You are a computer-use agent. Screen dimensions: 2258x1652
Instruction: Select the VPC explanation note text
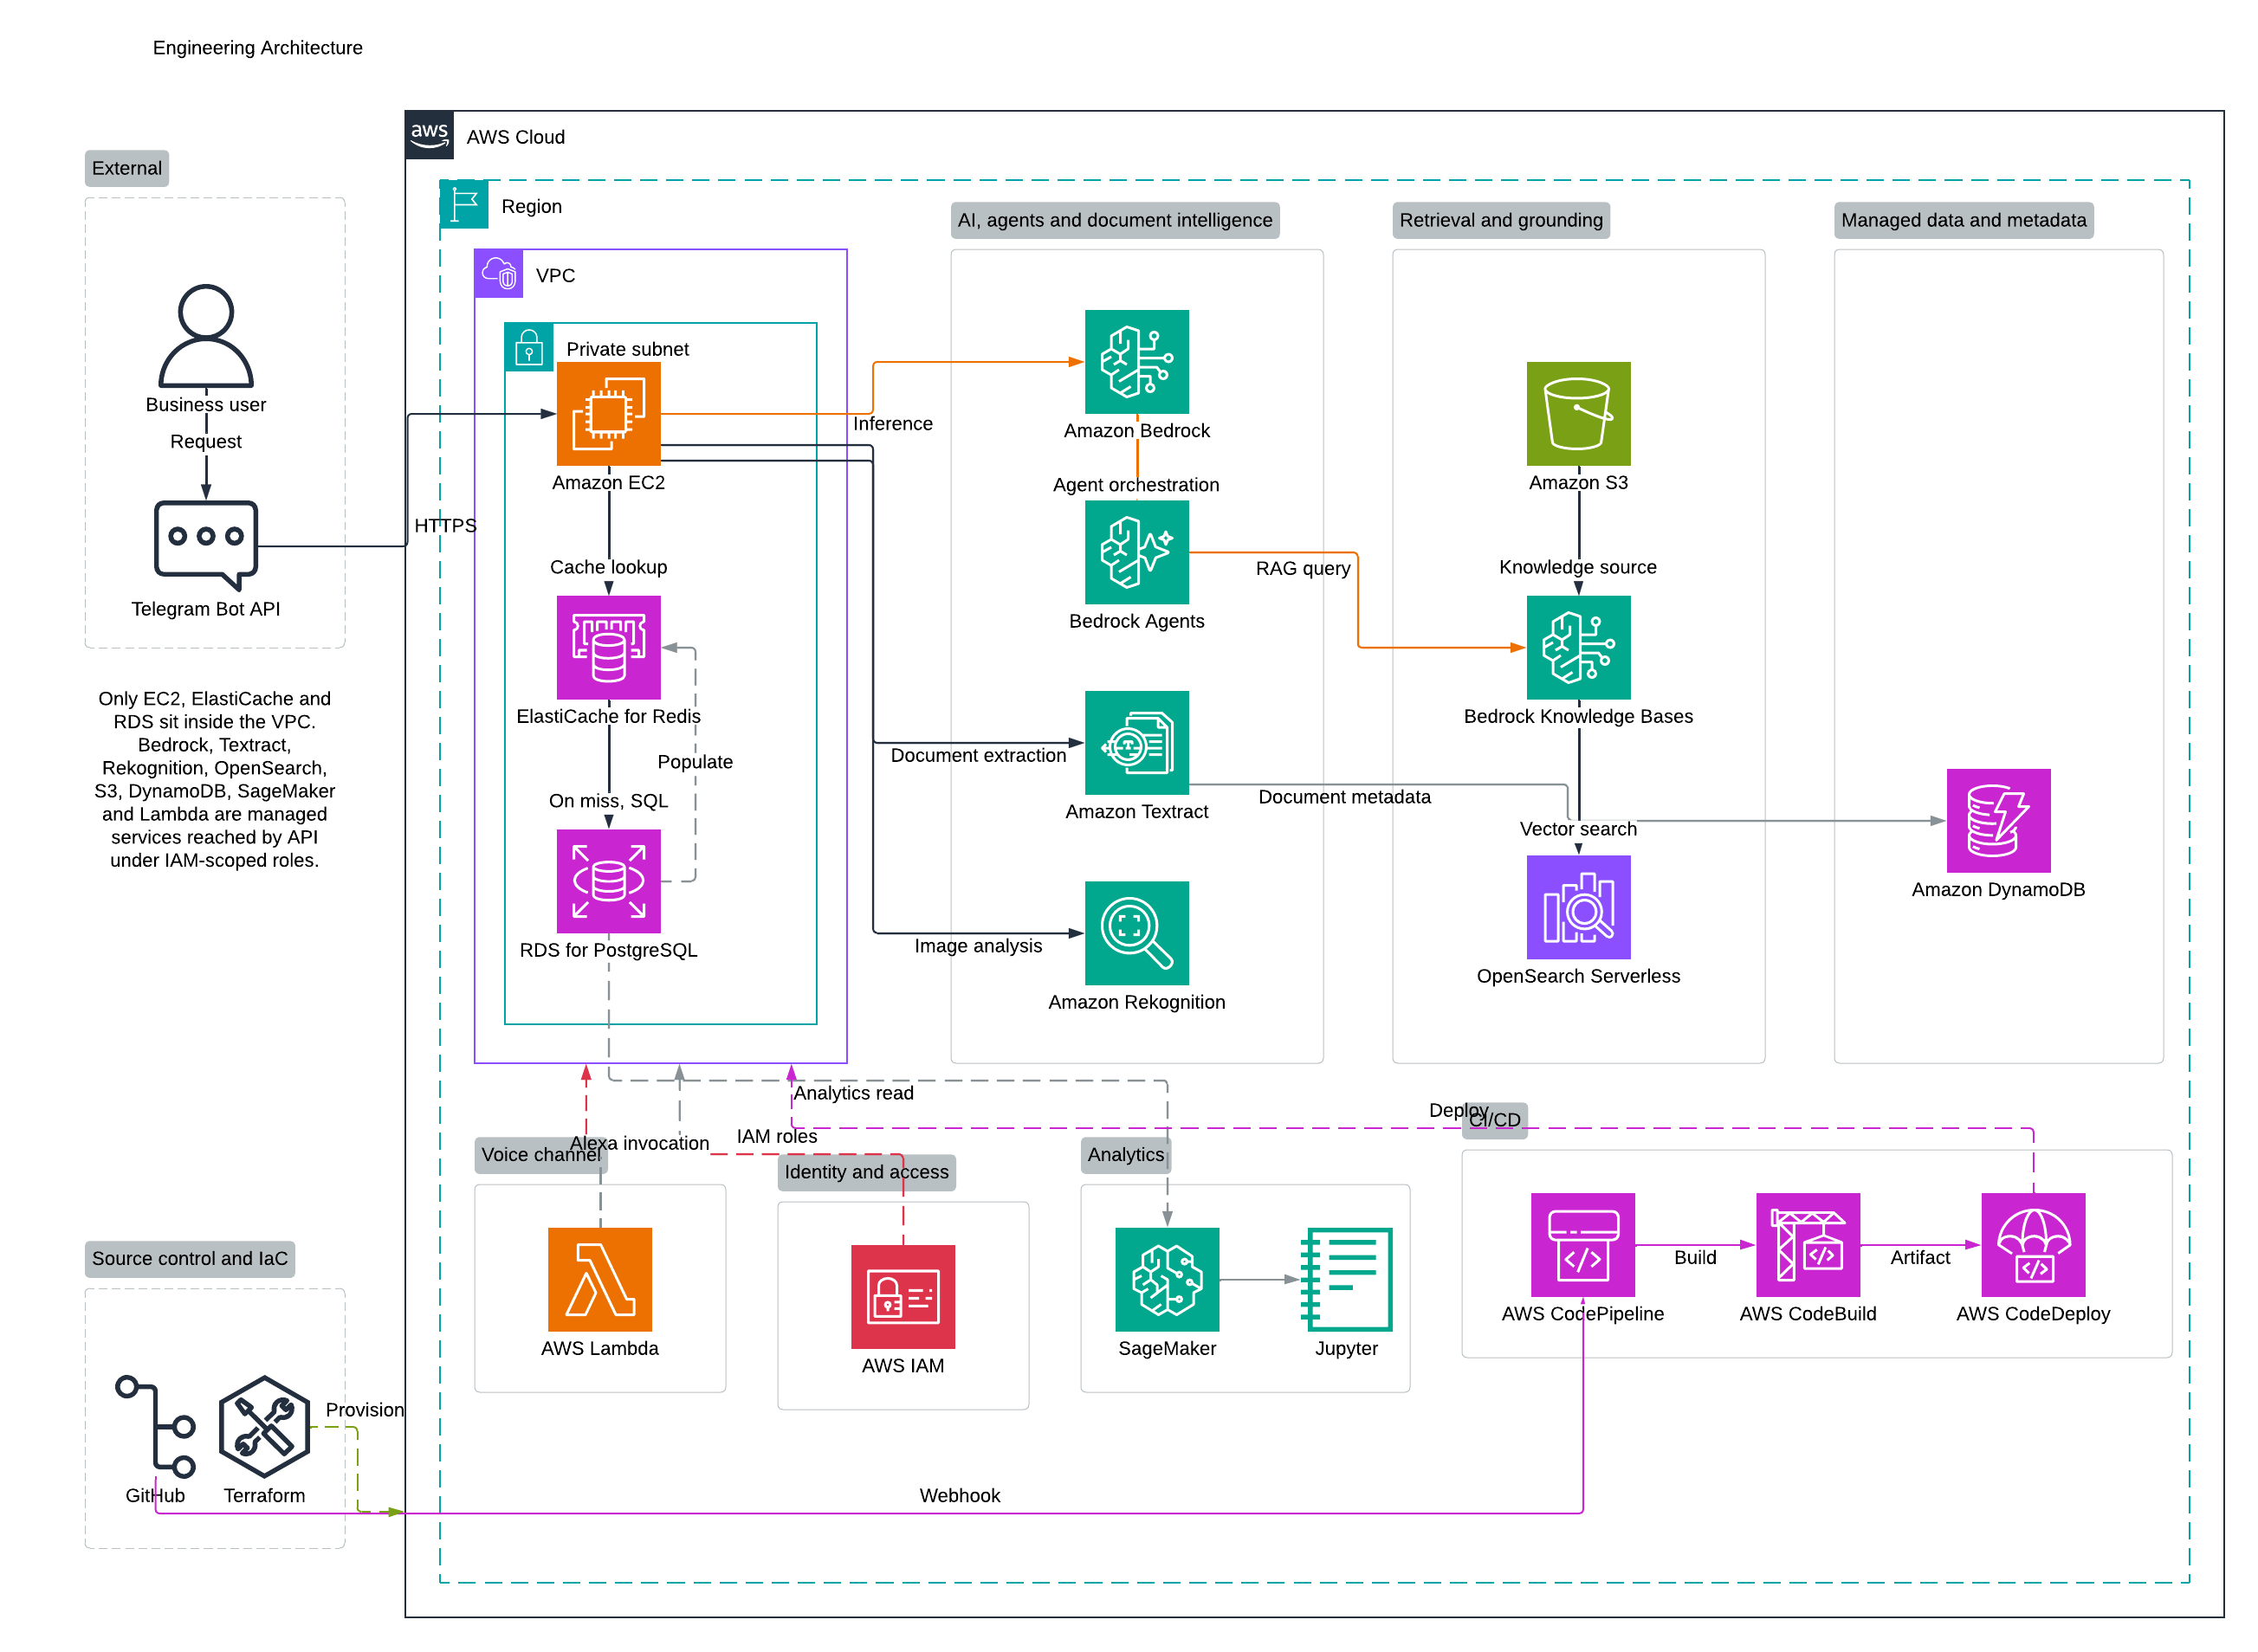point(215,780)
